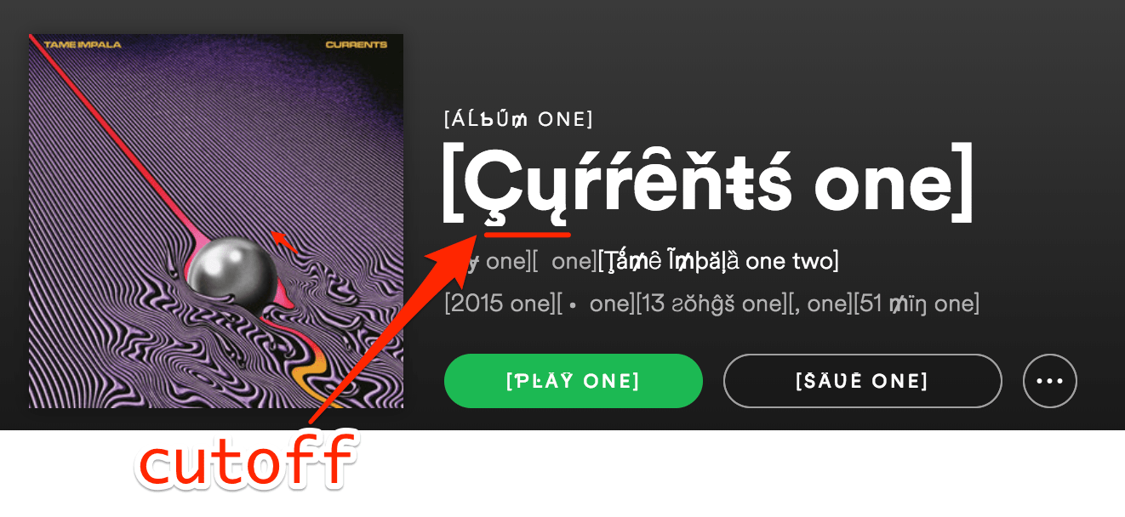Open the three-dot more options menu

tap(1050, 381)
